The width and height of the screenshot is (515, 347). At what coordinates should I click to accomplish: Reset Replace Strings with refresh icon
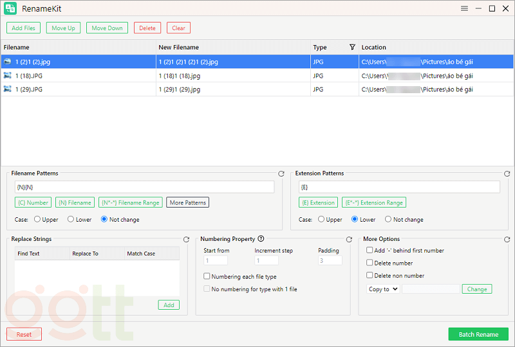coord(186,240)
